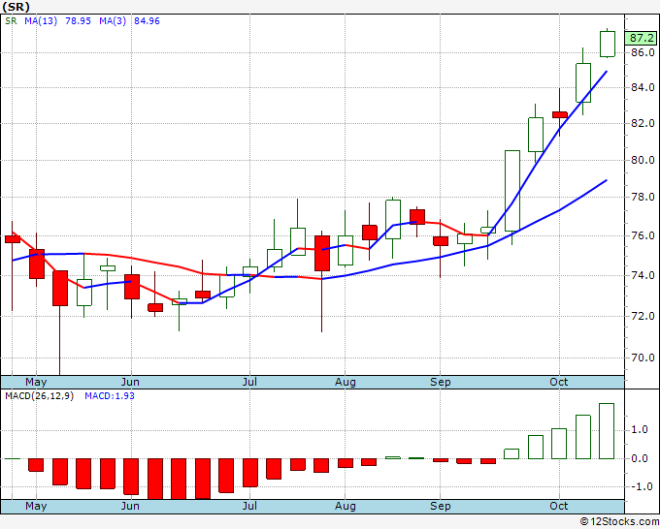Click the MA(13) value 78.95
Viewport: 660px width, 529px height.
click(78, 21)
